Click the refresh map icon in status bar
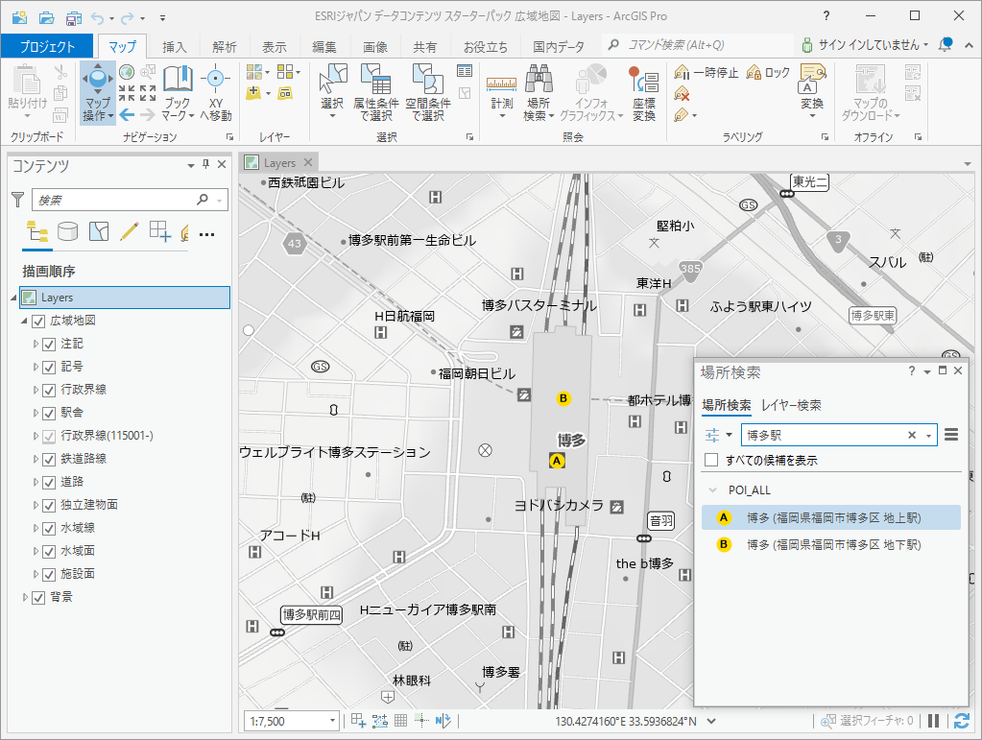 click(x=961, y=721)
